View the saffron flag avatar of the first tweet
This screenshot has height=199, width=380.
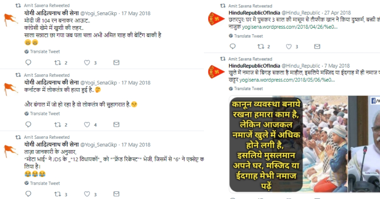pos(11,20)
